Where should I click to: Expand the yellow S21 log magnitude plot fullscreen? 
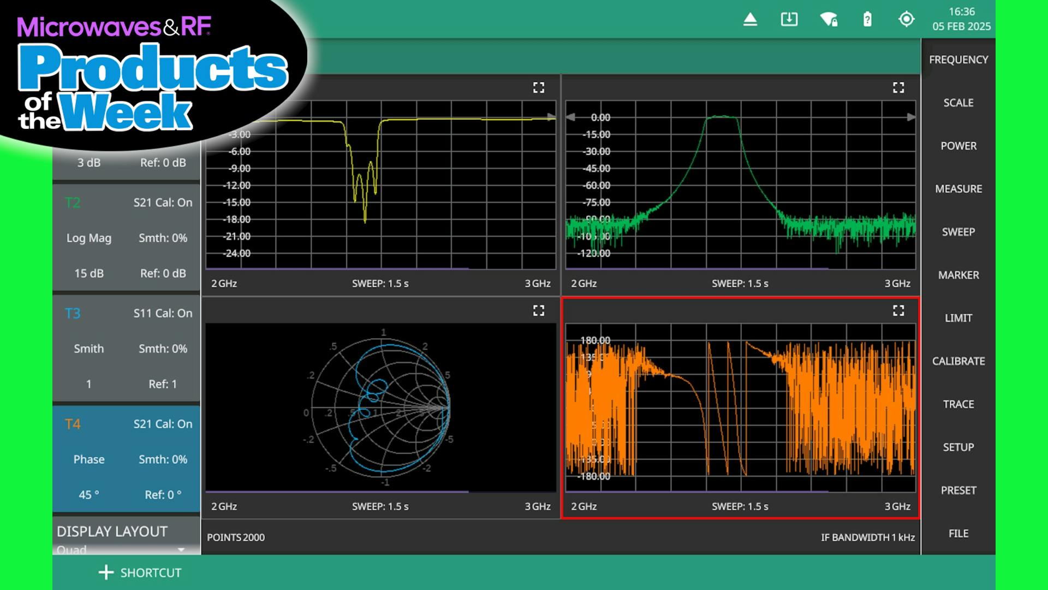coord(538,87)
